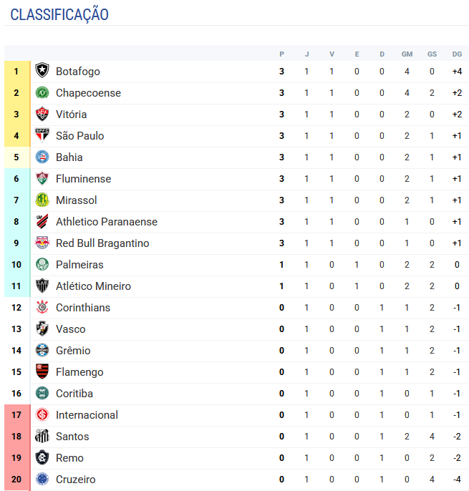Click the Santos team logo
Screen dimensions: 469x491
pyautogui.click(x=42, y=437)
